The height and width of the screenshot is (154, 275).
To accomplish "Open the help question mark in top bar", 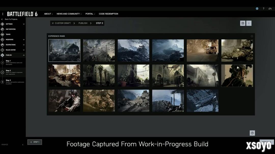I will coord(264,9).
